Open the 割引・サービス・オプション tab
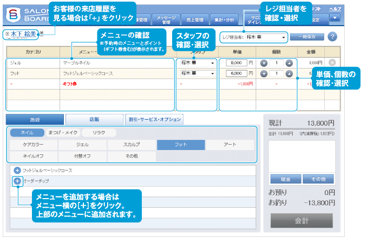Screen dimensions: 367x238 (x=154, y=119)
